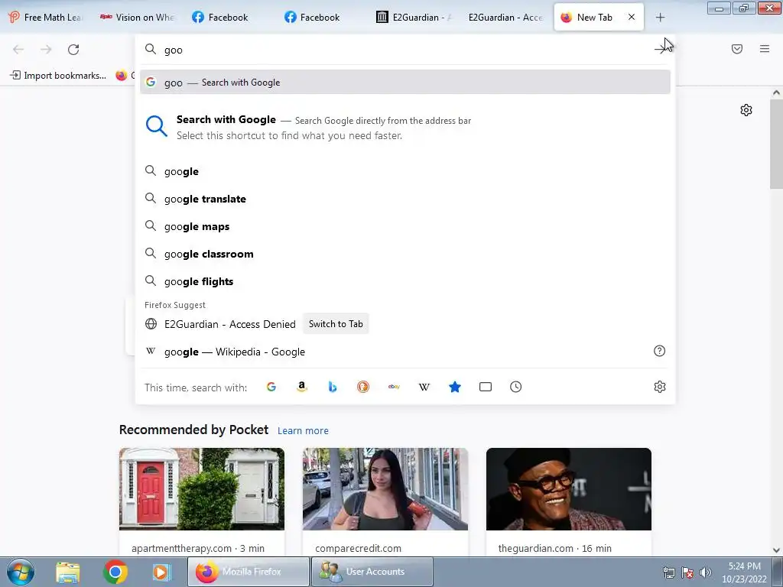Search this time with Amazon icon
Image resolution: width=783 pixels, height=587 pixels.
point(301,387)
